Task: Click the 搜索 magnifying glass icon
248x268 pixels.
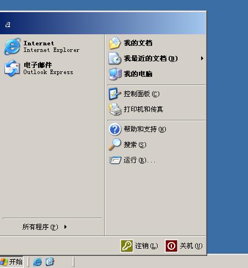Action: (x=115, y=145)
